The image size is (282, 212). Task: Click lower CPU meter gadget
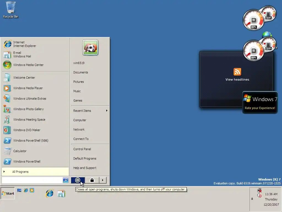(x=254, y=51)
